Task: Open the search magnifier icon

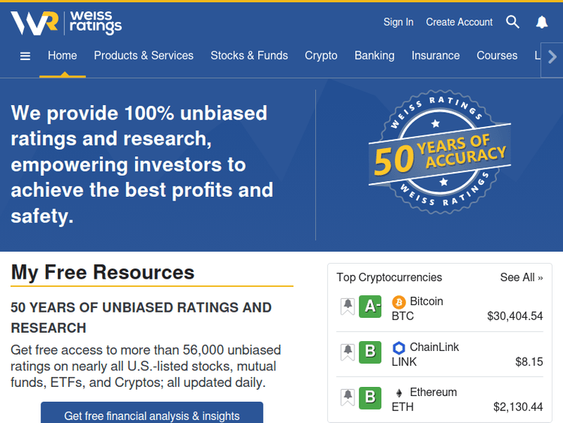Action: (x=513, y=22)
